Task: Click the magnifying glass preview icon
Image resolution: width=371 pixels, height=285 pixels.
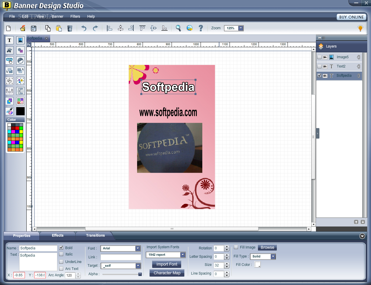Action: (x=178, y=28)
